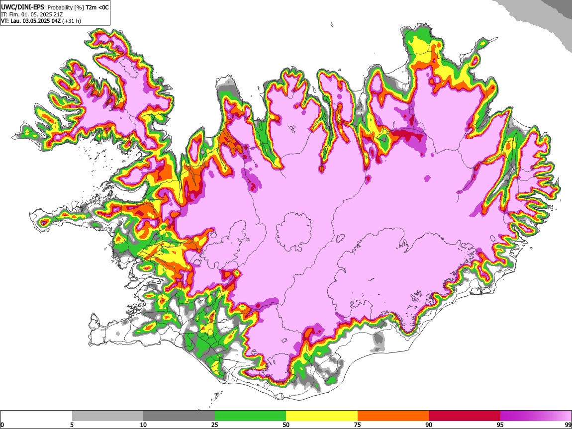Click the legend tick label "50"
572x429 pixels.
[286, 425]
